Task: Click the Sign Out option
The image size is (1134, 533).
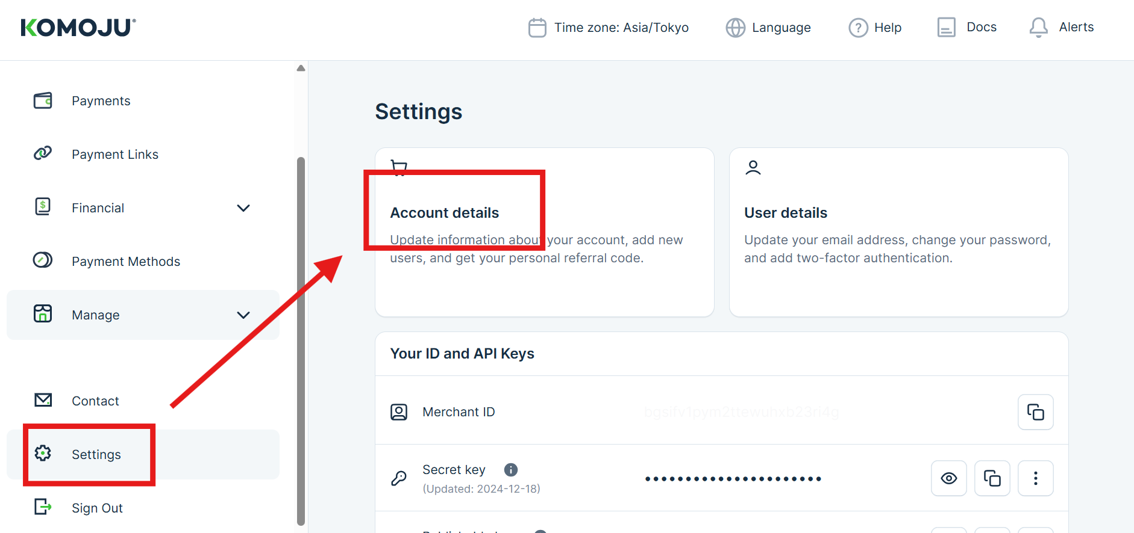Action: coord(96,508)
